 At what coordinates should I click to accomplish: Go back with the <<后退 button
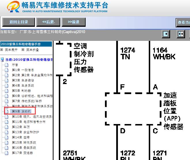pos(48,22)
